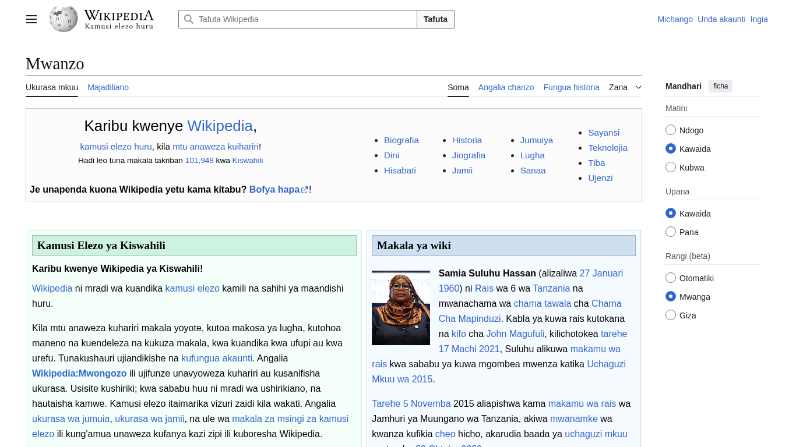
Task: Open uchaguzi mkuu link
Action: (x=596, y=434)
